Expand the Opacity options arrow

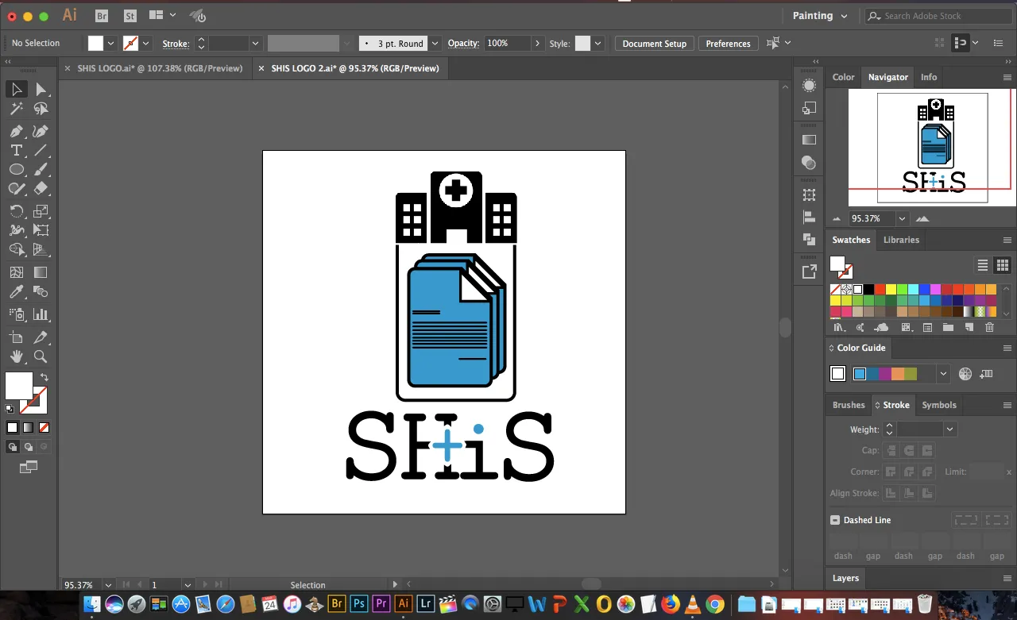537,44
